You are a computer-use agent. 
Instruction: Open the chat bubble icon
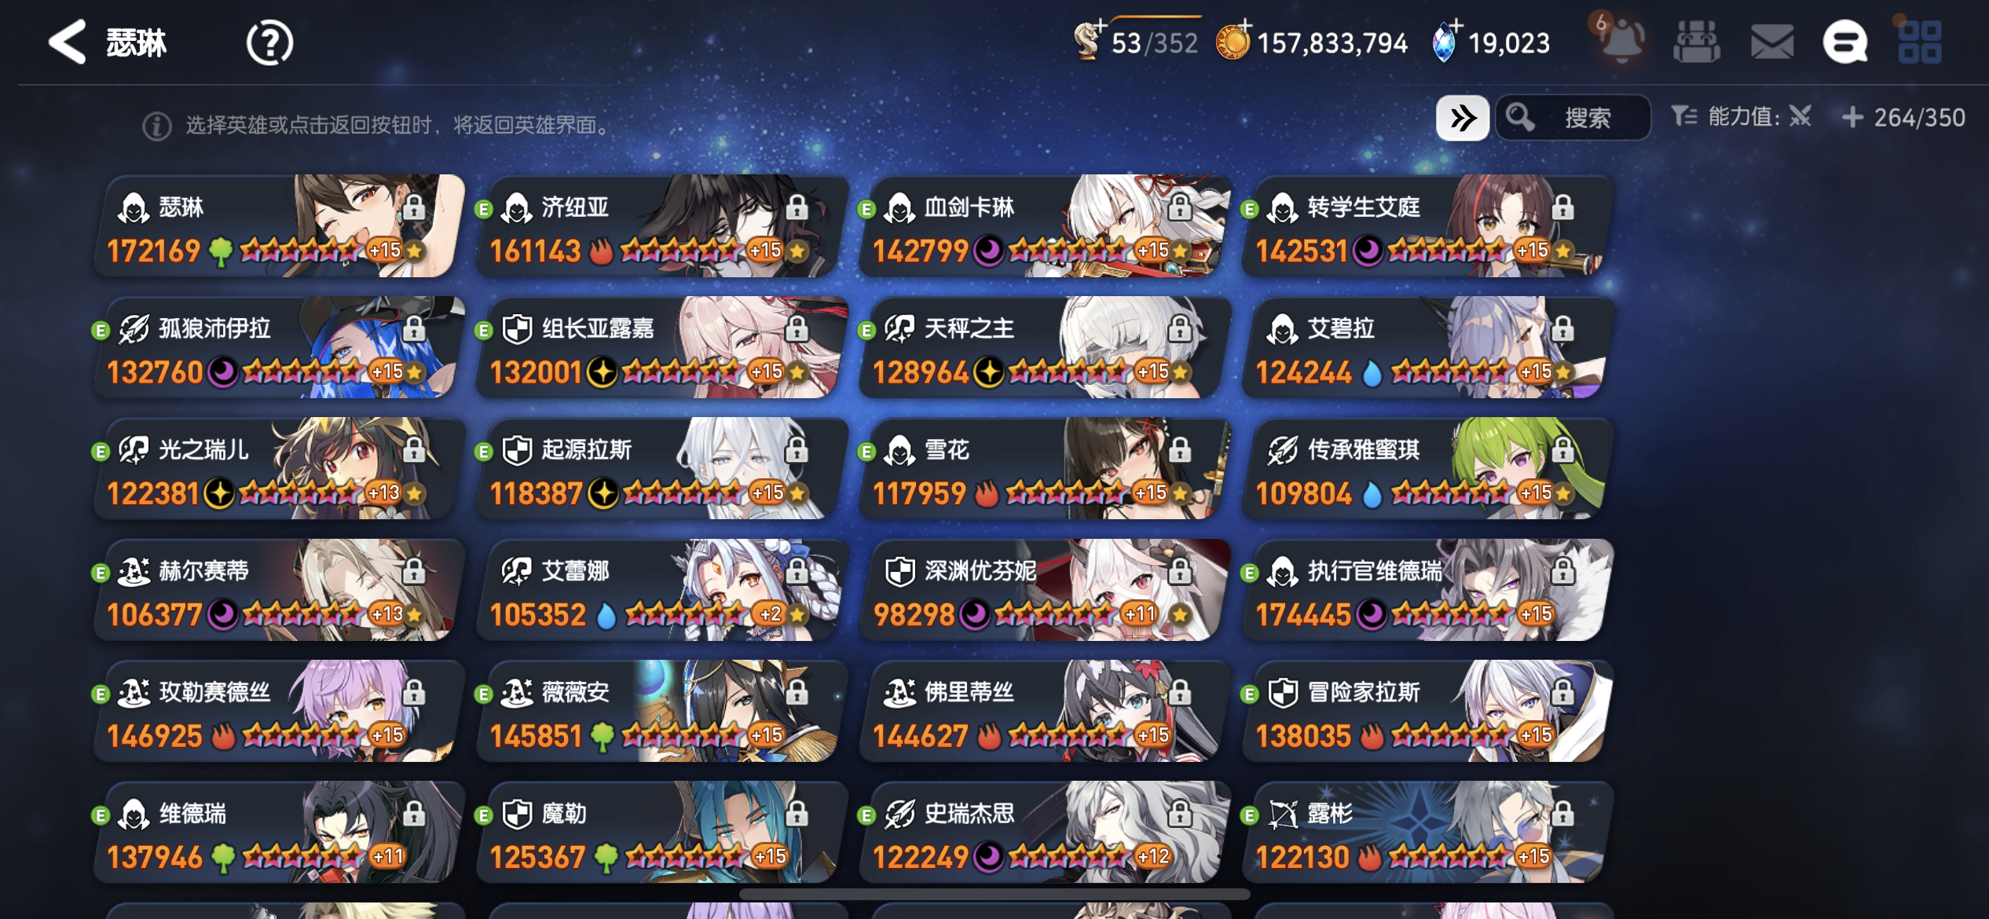coord(1845,42)
